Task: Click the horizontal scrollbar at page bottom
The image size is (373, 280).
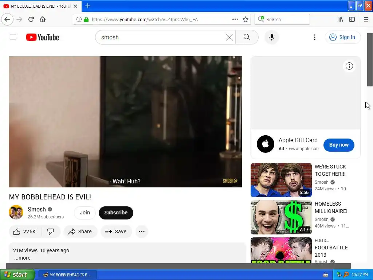Action: (178, 266)
